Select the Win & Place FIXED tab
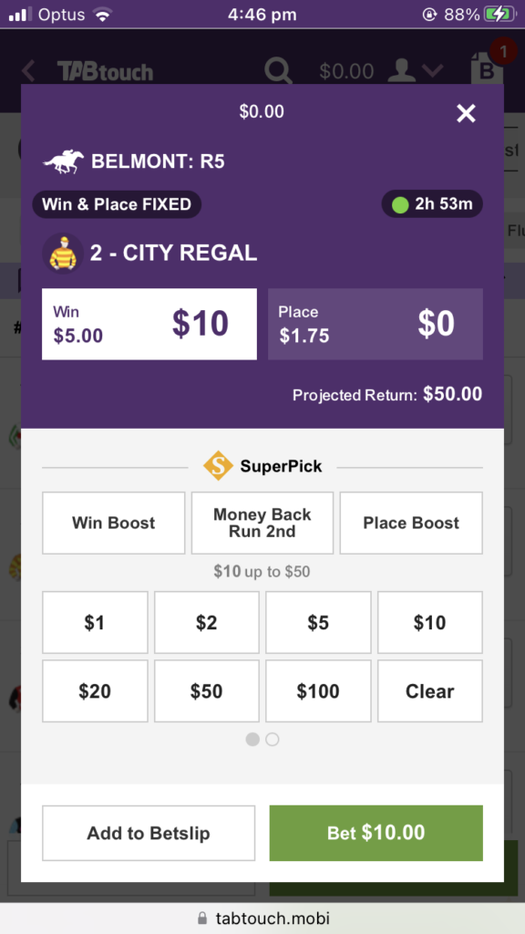Screen dimensions: 525x934 (x=117, y=204)
